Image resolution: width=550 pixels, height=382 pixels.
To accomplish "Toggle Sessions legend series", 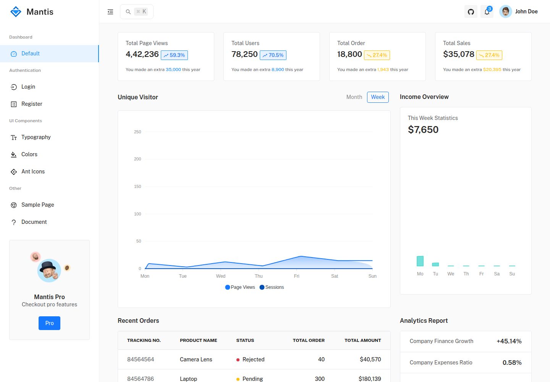I will click(272, 287).
